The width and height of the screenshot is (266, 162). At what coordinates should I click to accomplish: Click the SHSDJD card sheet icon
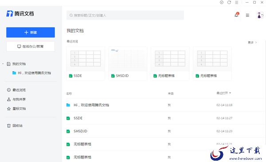pyautogui.click(x=113, y=76)
